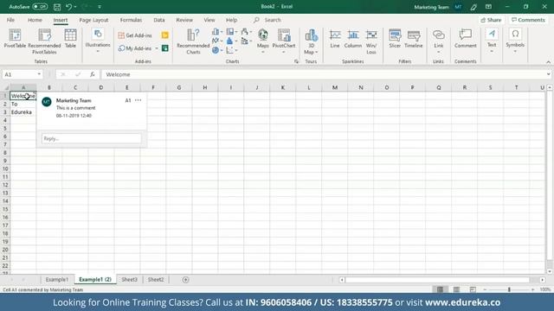The width and height of the screenshot is (554, 311).
Task: Insert a Column sparkline
Action: 353,39
